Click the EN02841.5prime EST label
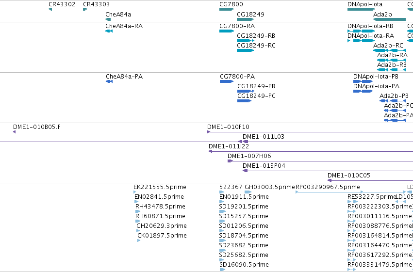Viewport: 413px width, 272px height. (159, 197)
